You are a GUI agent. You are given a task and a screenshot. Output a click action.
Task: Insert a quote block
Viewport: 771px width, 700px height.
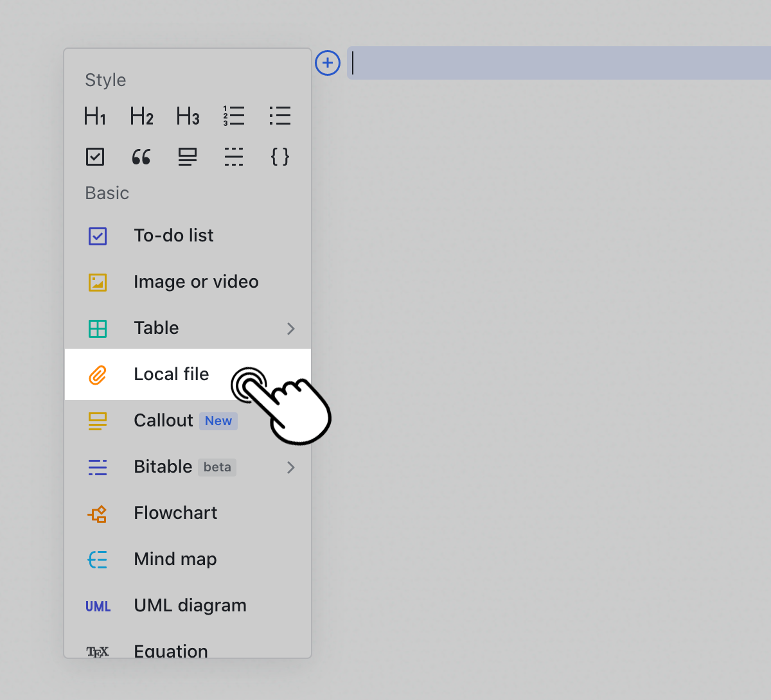pyautogui.click(x=141, y=157)
